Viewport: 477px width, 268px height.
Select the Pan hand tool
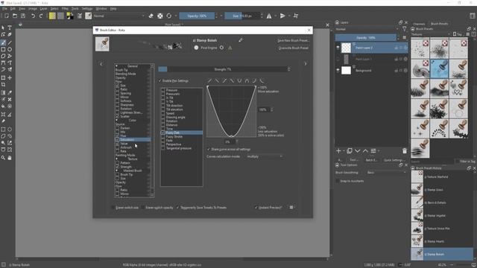pos(10,158)
